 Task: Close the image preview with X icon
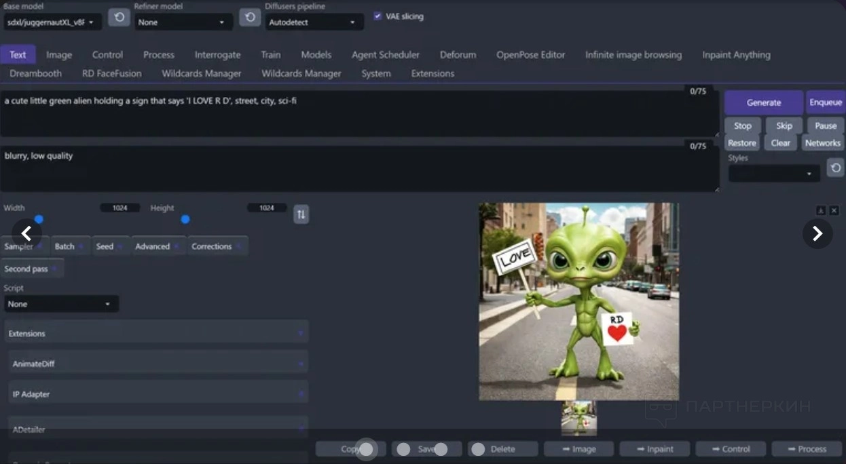[x=834, y=211]
